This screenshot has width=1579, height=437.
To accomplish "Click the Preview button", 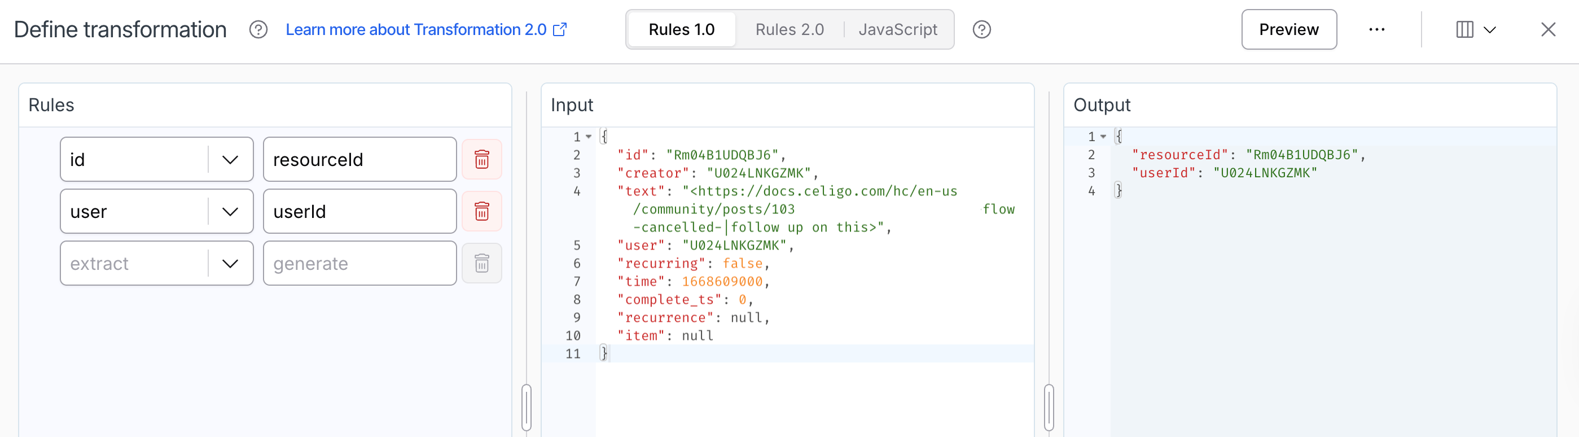I will [x=1288, y=29].
